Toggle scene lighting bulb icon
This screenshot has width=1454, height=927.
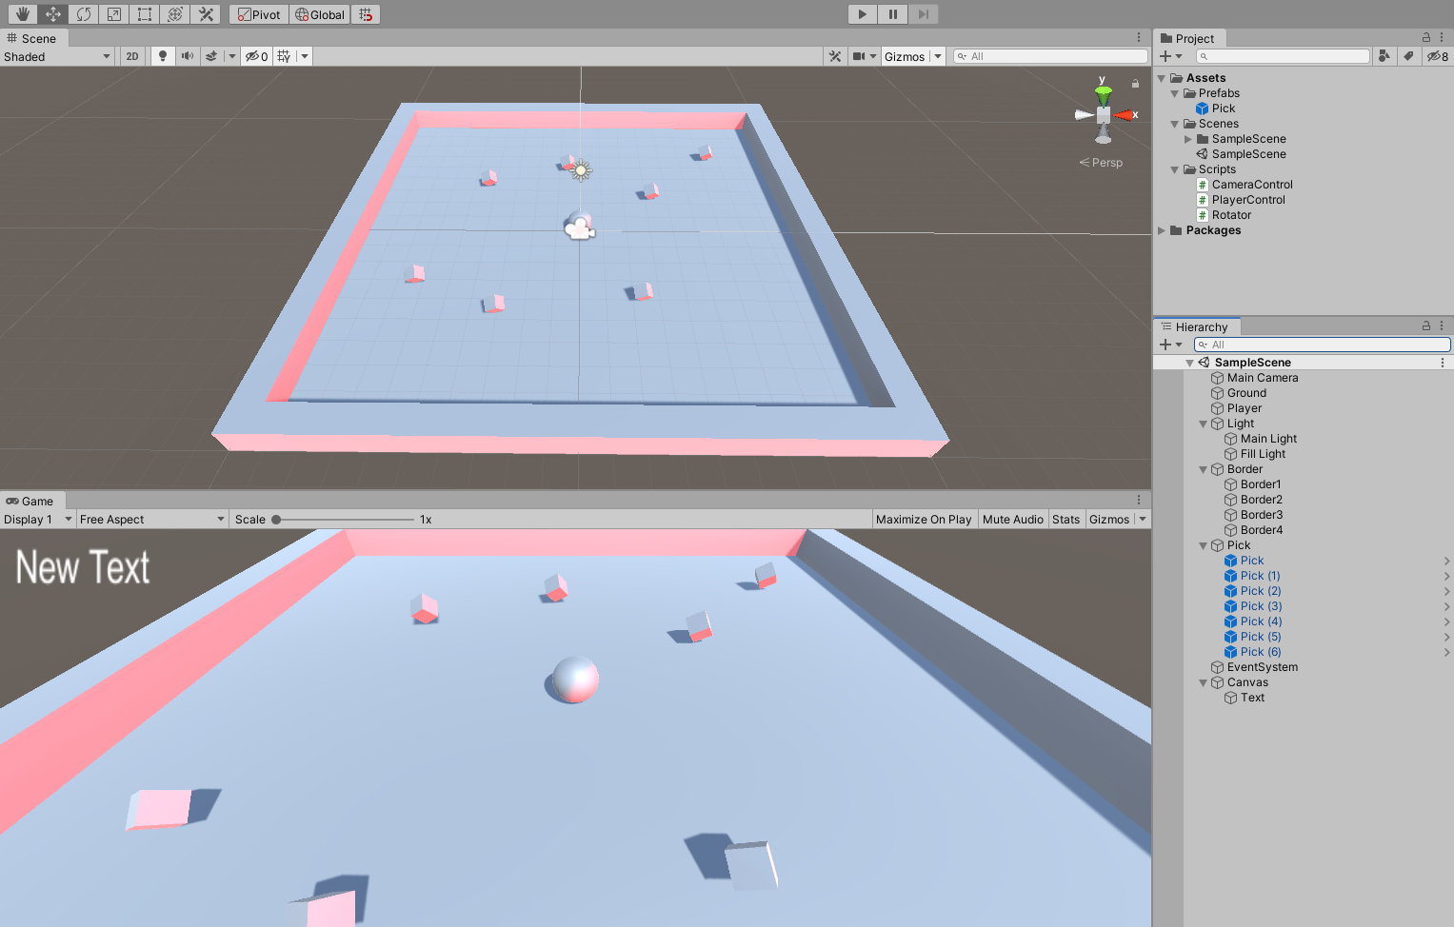[163, 56]
